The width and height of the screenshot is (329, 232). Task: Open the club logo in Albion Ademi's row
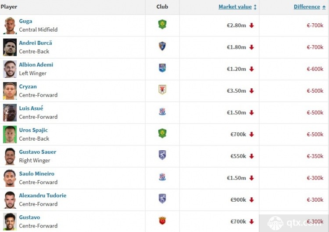(x=162, y=68)
